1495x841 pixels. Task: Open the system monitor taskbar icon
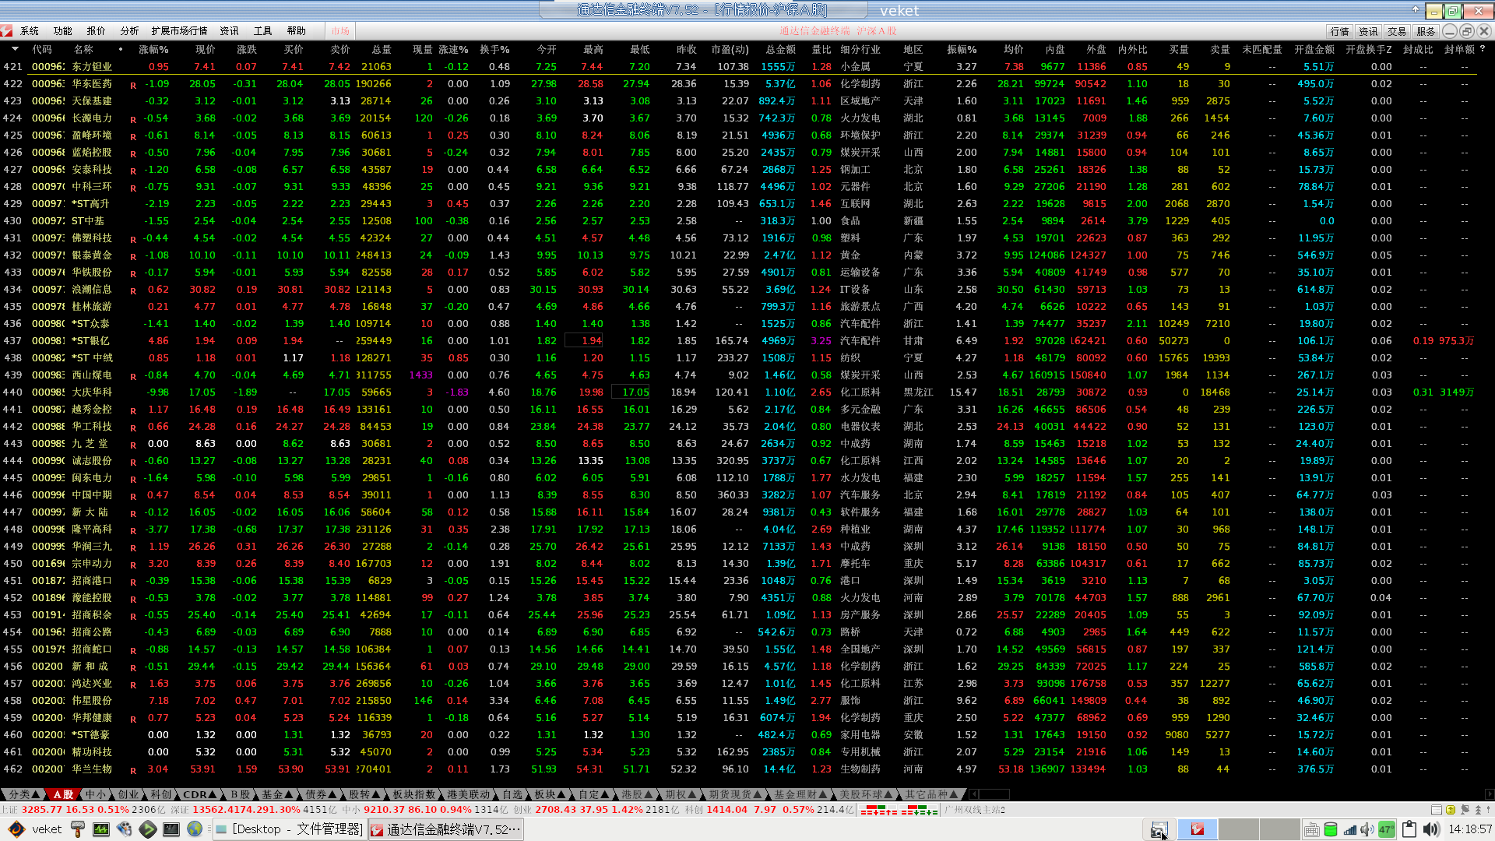101,829
